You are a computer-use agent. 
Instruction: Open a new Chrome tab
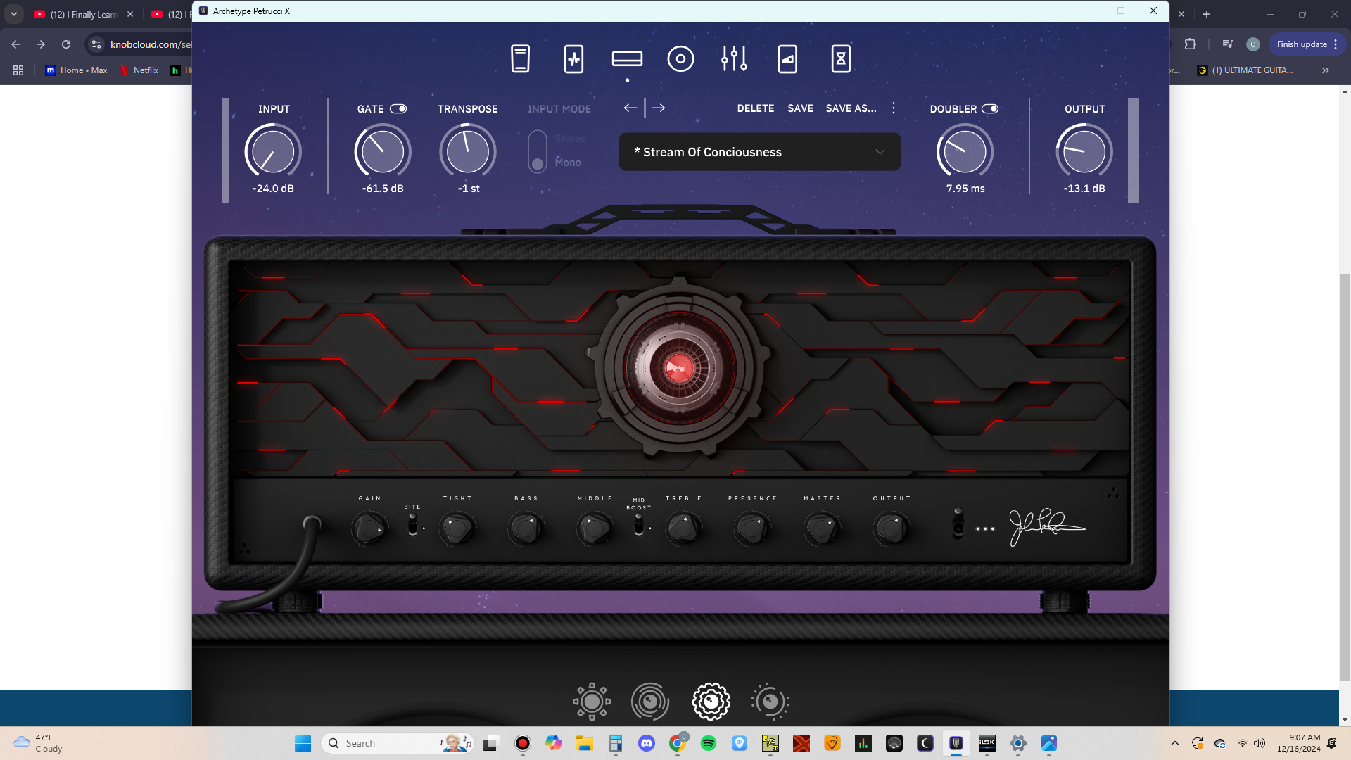click(x=1207, y=14)
